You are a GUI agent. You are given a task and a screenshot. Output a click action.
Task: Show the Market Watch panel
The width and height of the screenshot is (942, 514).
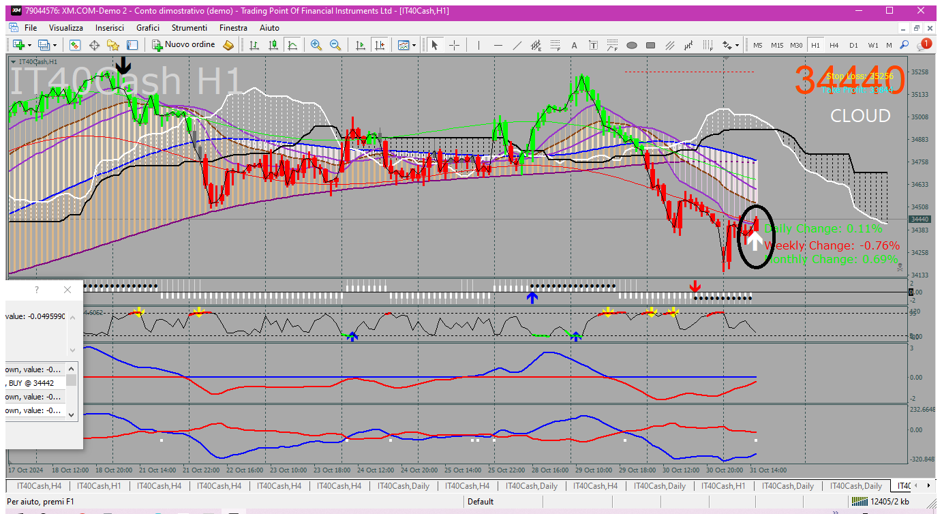[x=75, y=45]
